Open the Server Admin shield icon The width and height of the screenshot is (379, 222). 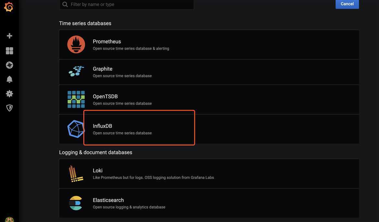(x=9, y=108)
